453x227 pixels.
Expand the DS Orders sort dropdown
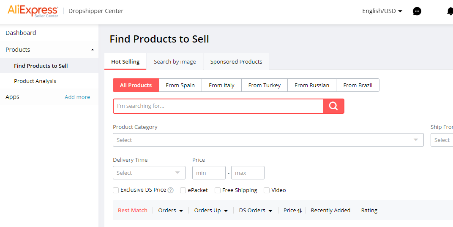[256, 211]
